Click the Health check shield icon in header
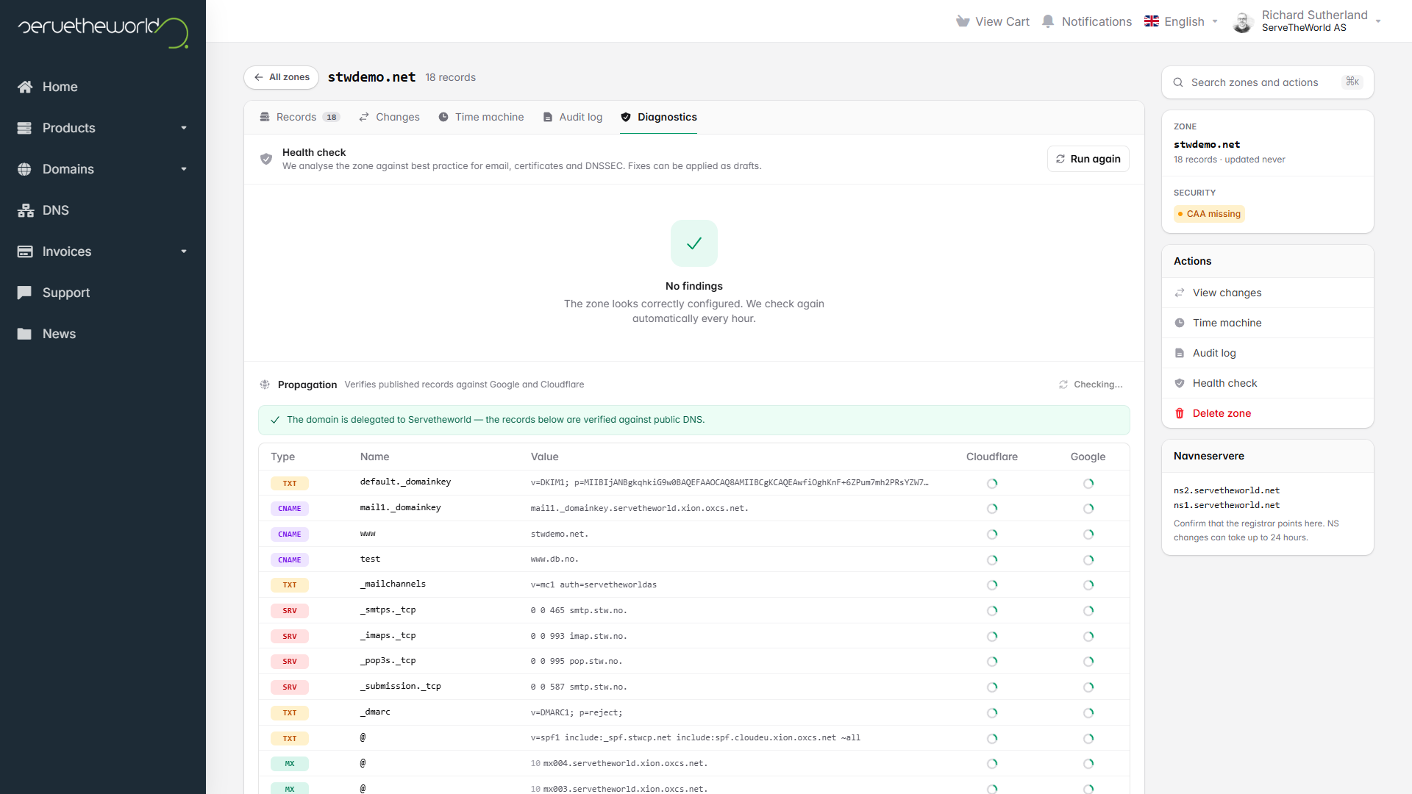Image resolution: width=1412 pixels, height=794 pixels. click(266, 159)
